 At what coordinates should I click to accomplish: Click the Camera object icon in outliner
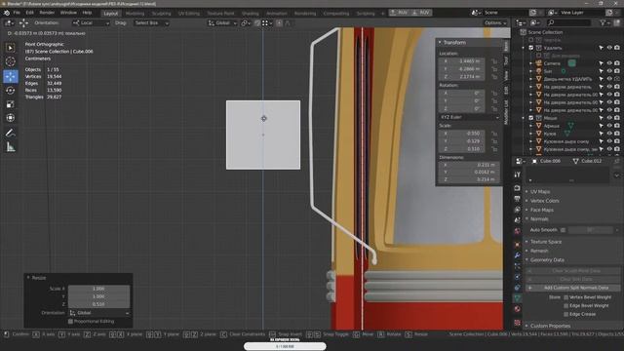[x=539, y=63]
